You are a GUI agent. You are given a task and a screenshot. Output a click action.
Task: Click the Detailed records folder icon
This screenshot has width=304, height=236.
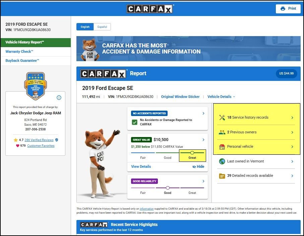pos(222,176)
